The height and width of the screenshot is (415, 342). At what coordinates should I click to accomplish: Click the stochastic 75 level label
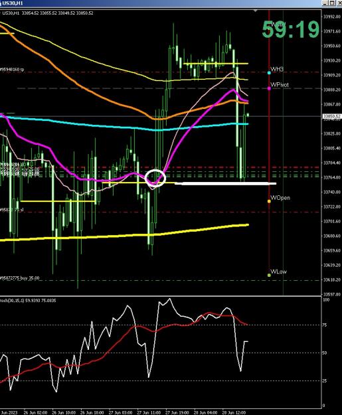[x=325, y=325]
